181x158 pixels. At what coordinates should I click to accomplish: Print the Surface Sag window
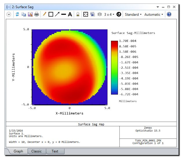[37, 15]
